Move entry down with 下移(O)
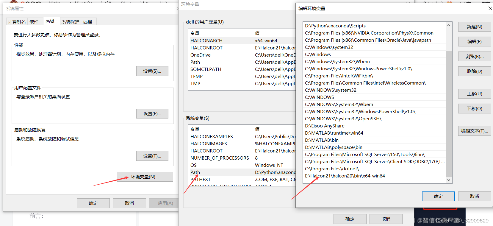Screen dimensions: 493x226 475,109
